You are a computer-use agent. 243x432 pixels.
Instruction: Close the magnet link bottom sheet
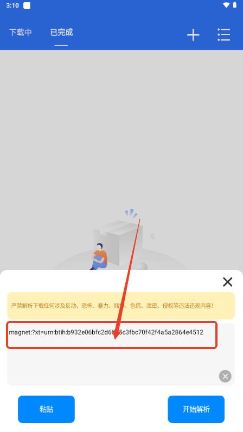(228, 282)
